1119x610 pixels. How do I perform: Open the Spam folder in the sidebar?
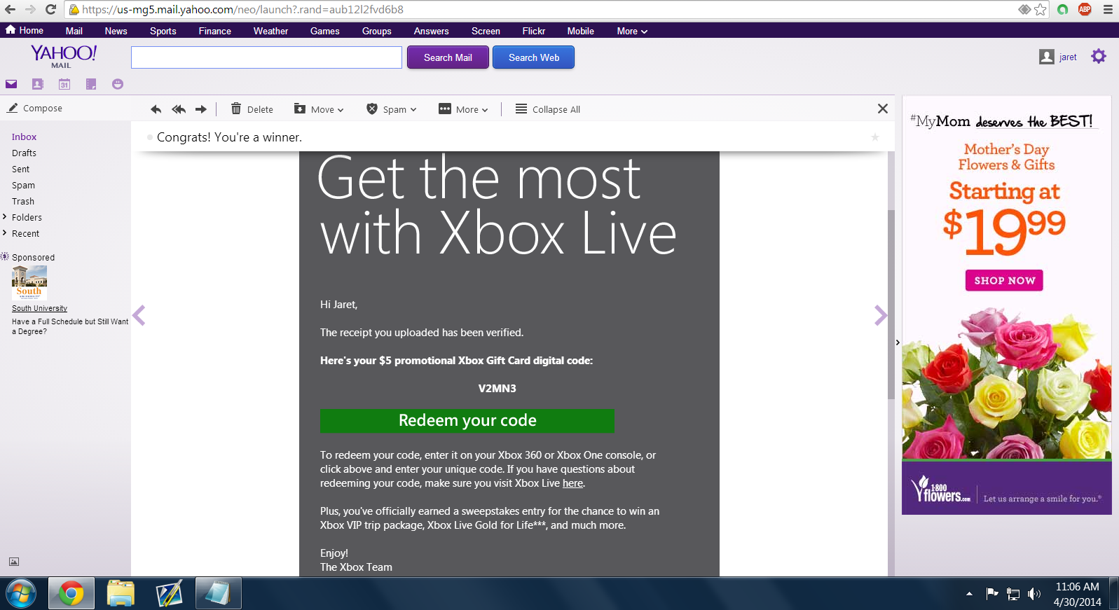(23, 185)
